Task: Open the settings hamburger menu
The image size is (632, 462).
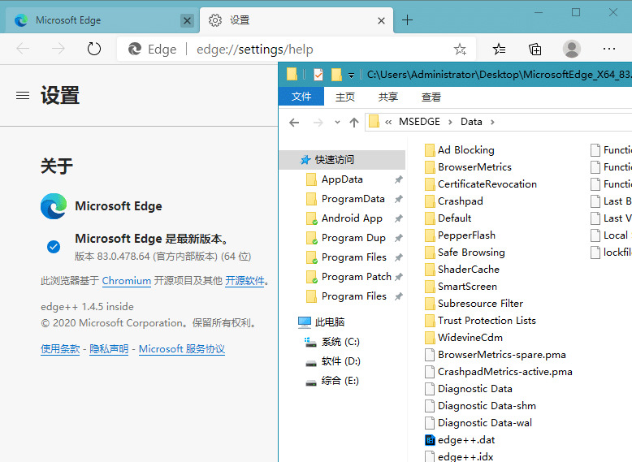Action: pyautogui.click(x=23, y=96)
